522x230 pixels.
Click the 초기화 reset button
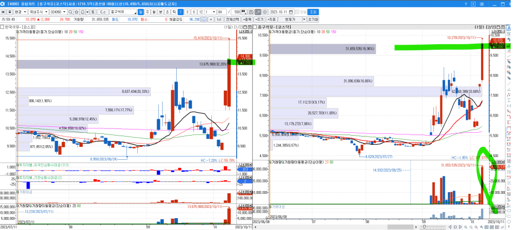[x=313, y=19]
